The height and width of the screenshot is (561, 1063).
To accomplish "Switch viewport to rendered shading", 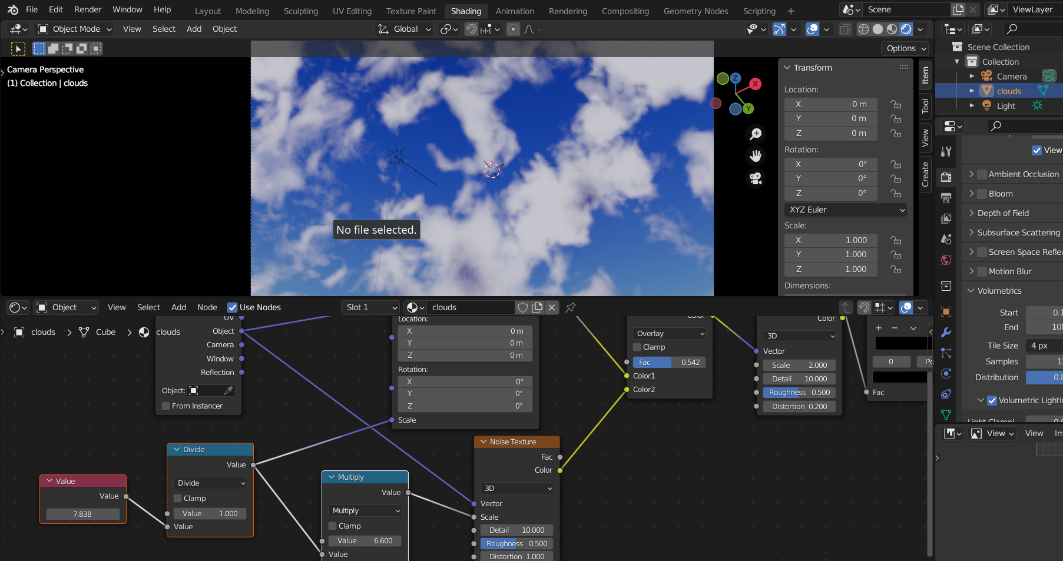I will 906,29.
